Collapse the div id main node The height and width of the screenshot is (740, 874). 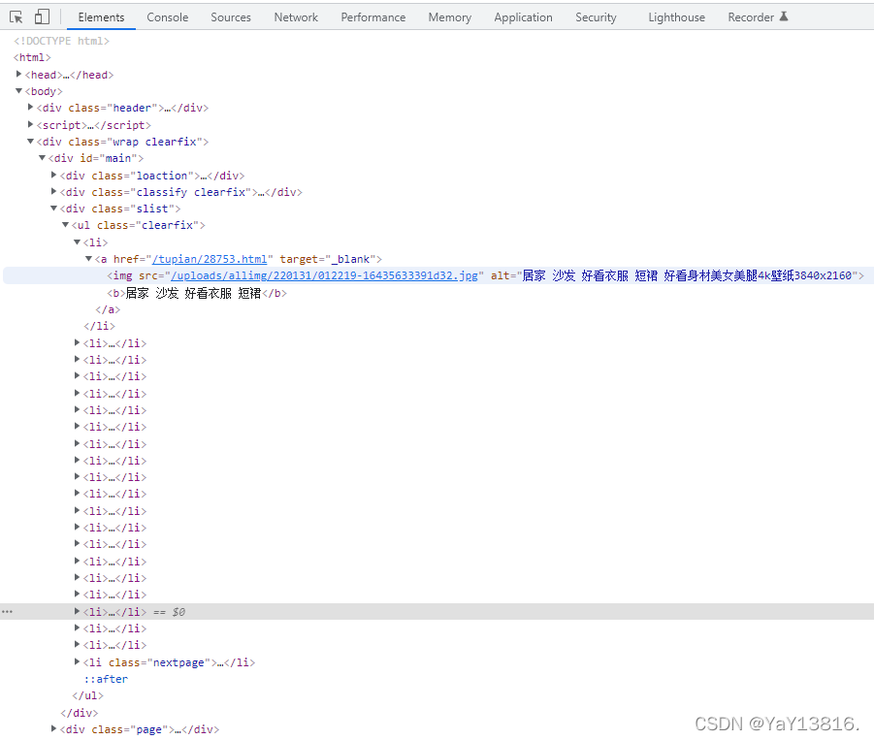(x=43, y=158)
